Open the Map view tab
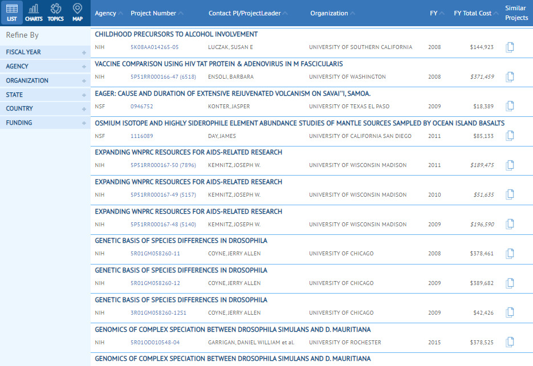 78,13
